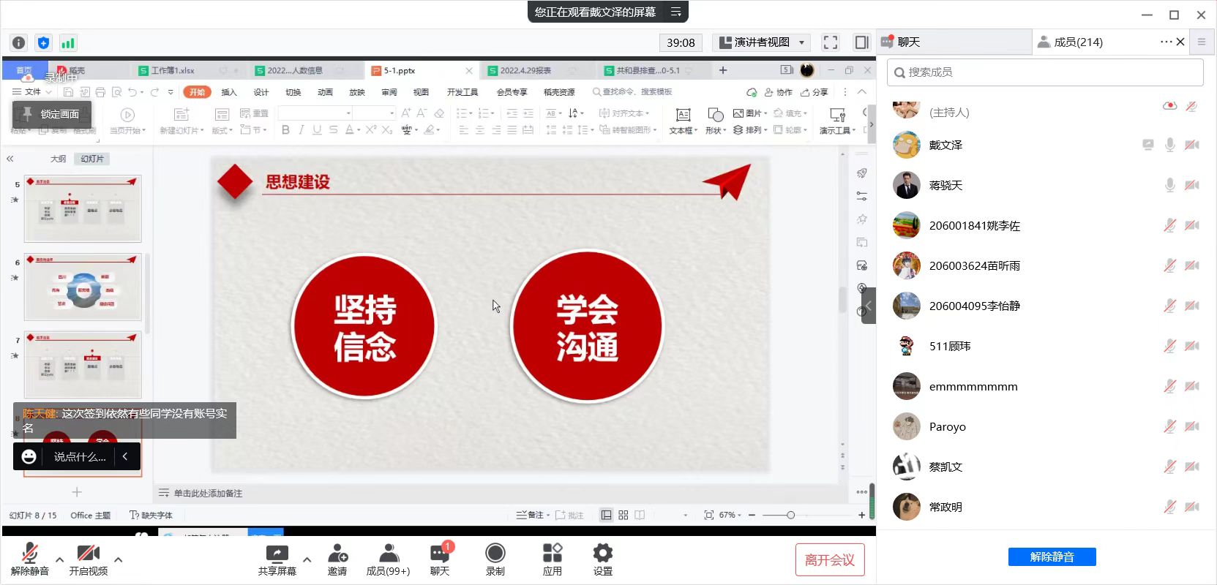Click the leave meeting button

[829, 560]
